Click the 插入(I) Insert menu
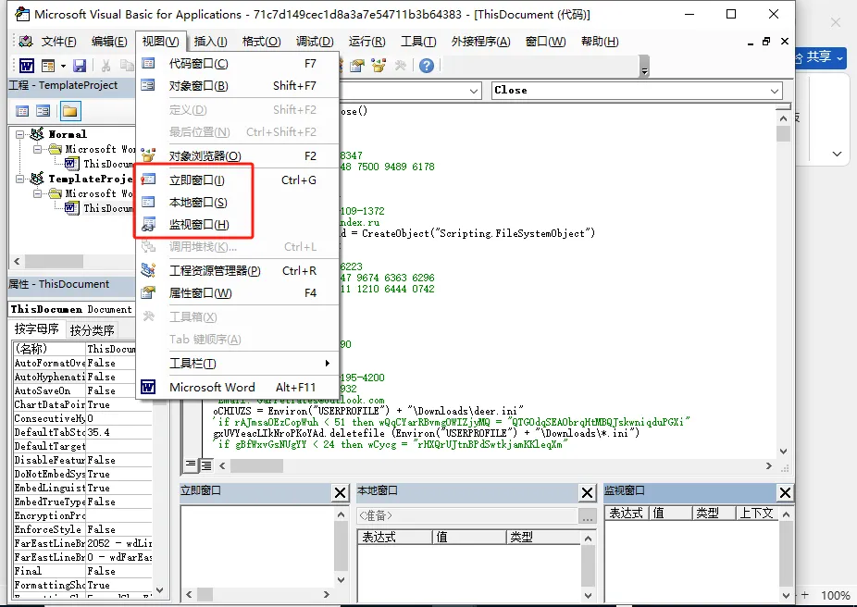Image resolution: width=857 pixels, height=607 pixels. tap(210, 42)
